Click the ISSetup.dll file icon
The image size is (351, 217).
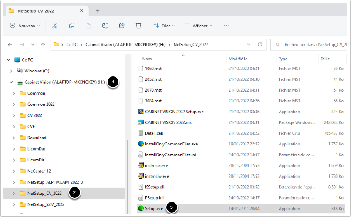point(141,187)
